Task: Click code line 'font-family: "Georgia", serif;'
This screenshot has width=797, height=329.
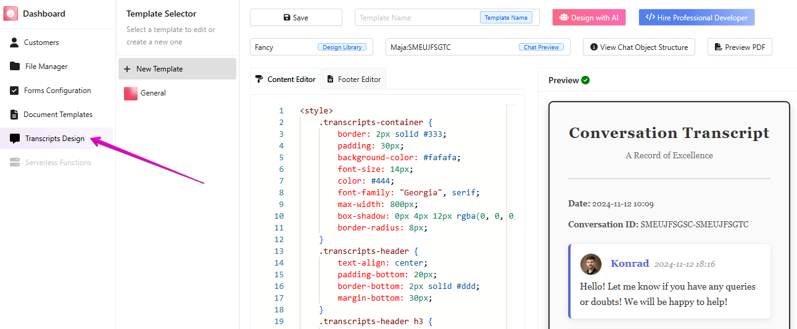Action: pos(408,193)
